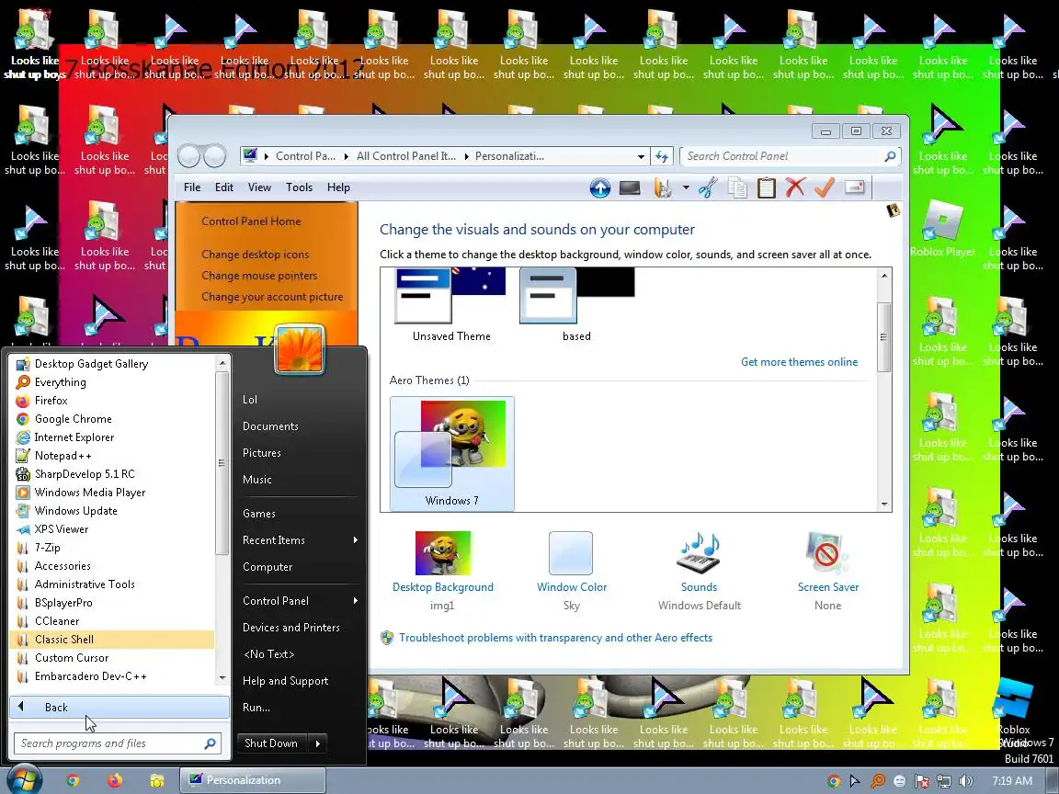
Task: Click Change desktop icons link
Action: (x=256, y=255)
